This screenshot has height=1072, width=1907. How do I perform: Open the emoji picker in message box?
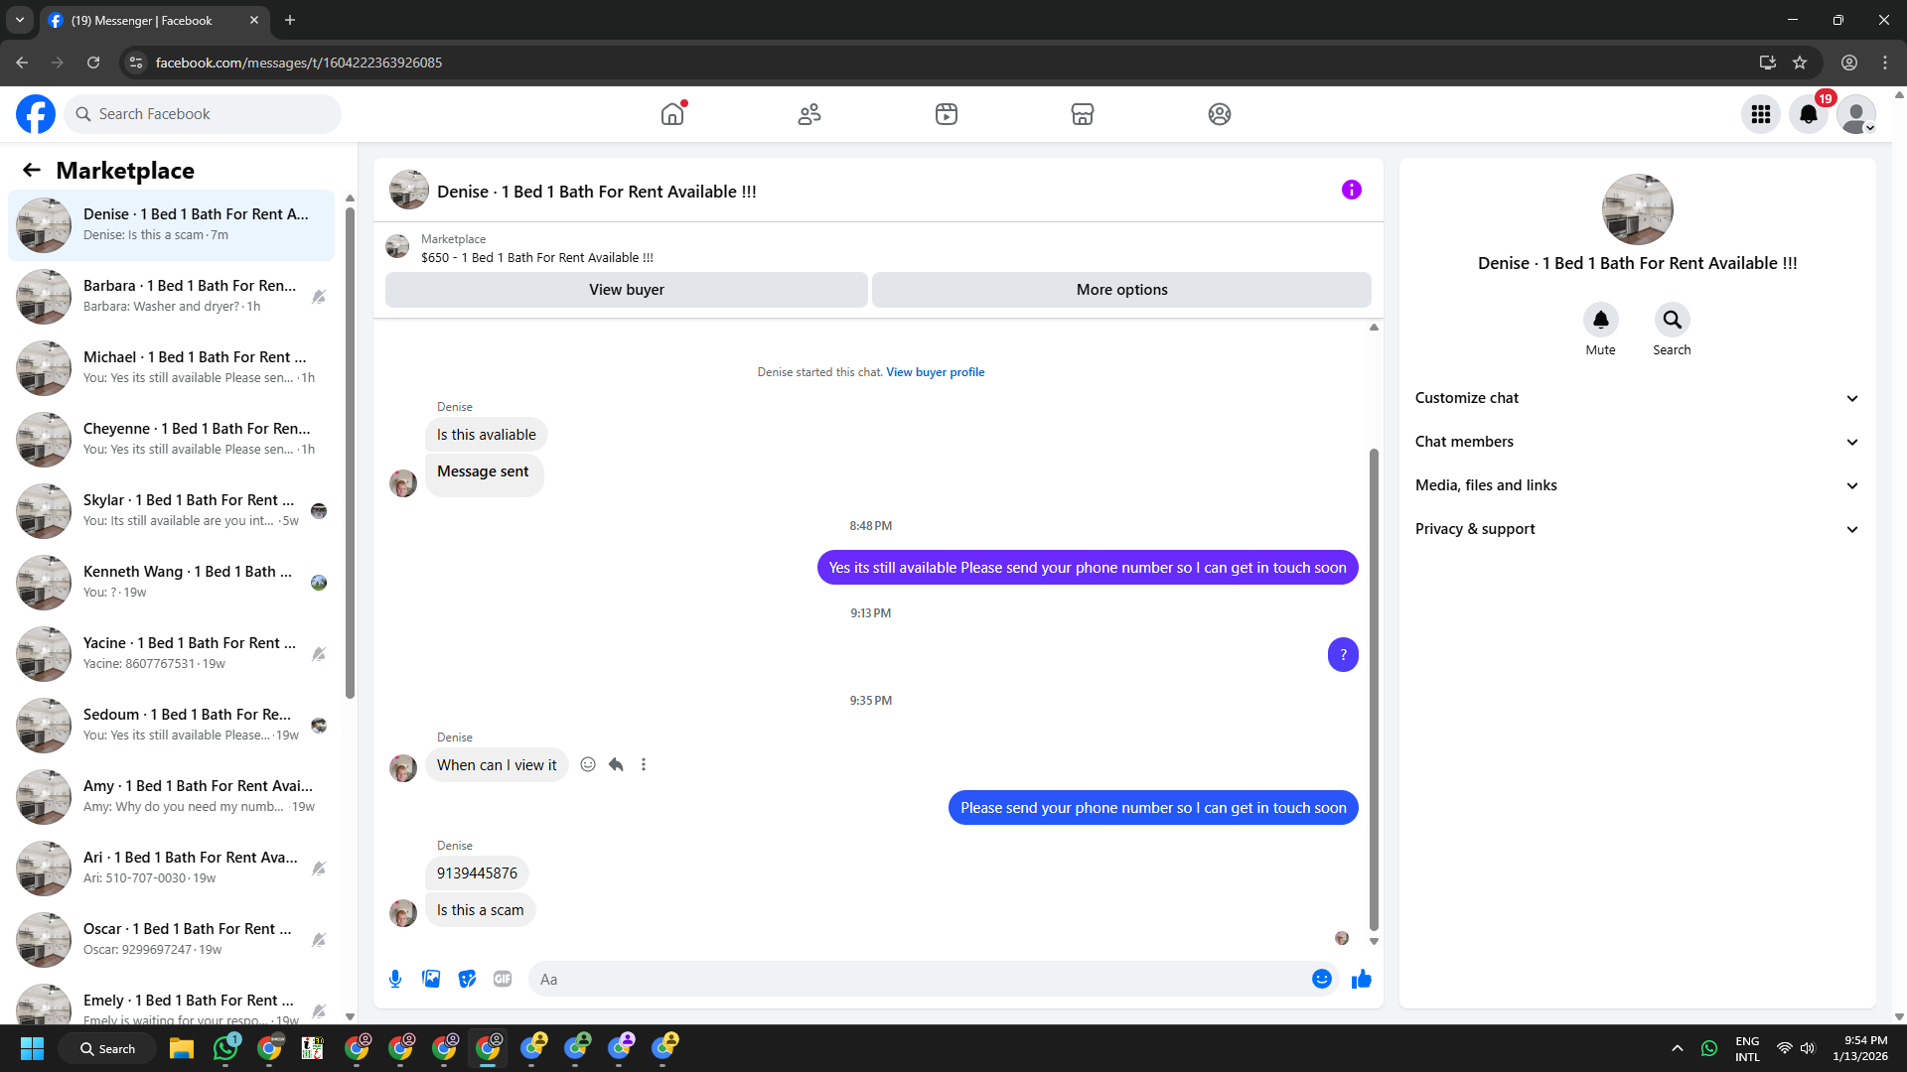point(1321,979)
